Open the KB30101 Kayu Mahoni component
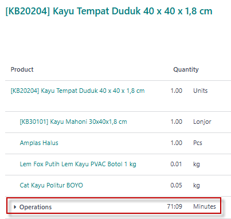This screenshot has height=219, width=231. pos(73,122)
